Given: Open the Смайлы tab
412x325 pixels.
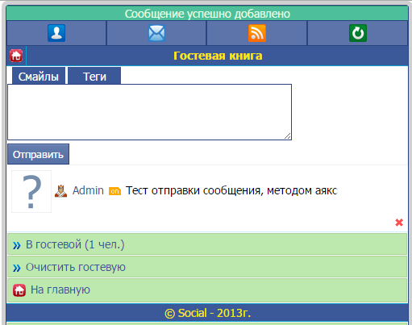Looking at the screenshot, I should [39, 76].
